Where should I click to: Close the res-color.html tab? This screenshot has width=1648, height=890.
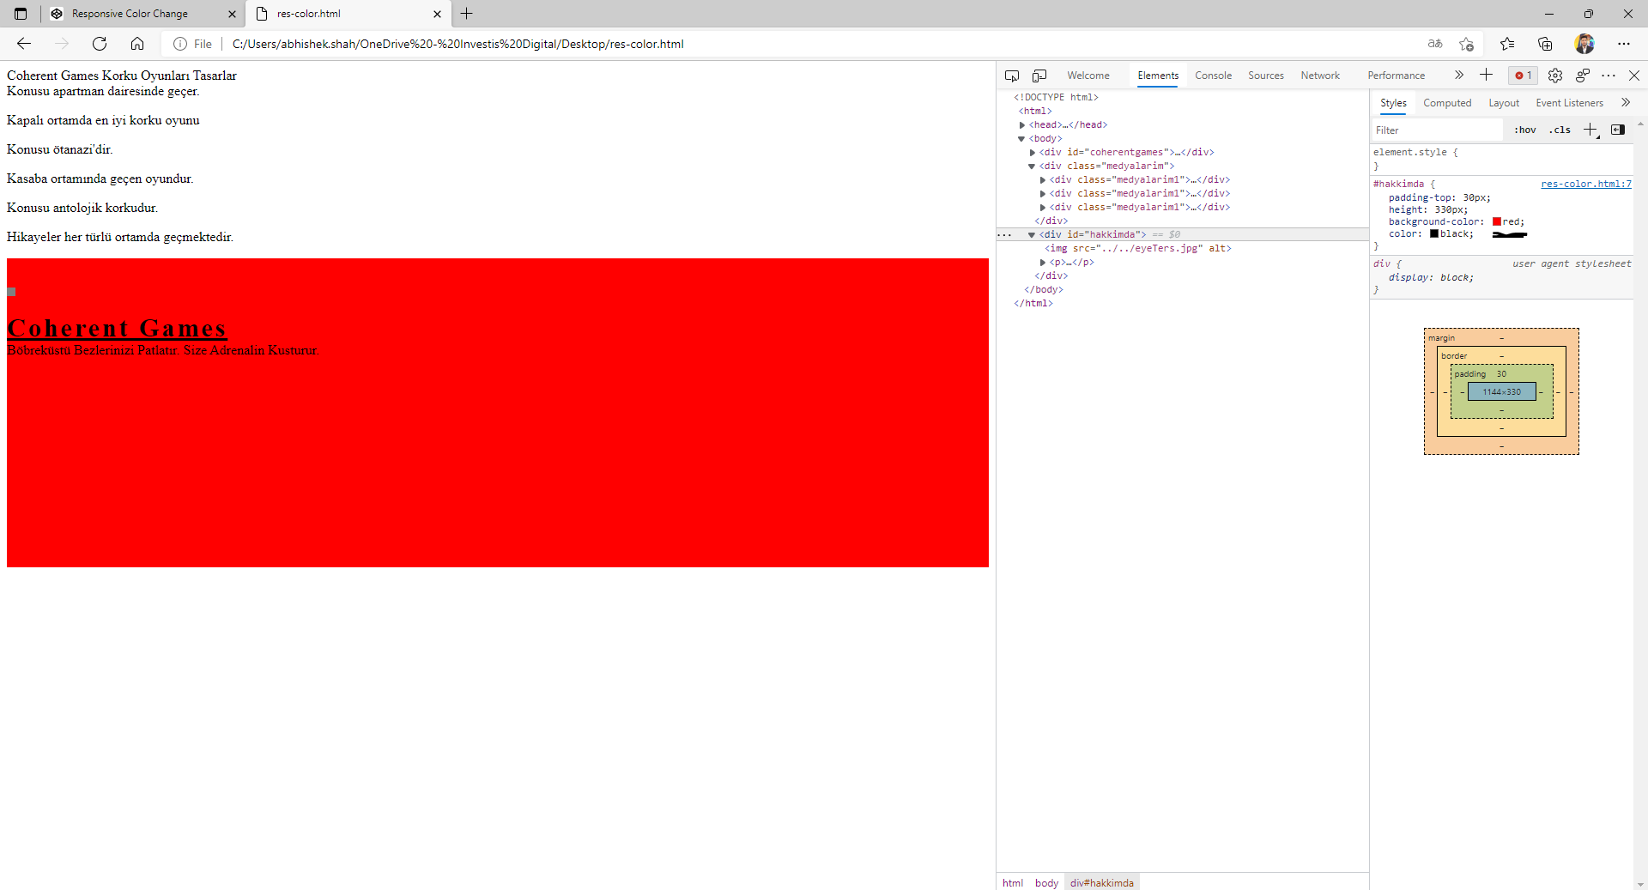[x=437, y=14]
